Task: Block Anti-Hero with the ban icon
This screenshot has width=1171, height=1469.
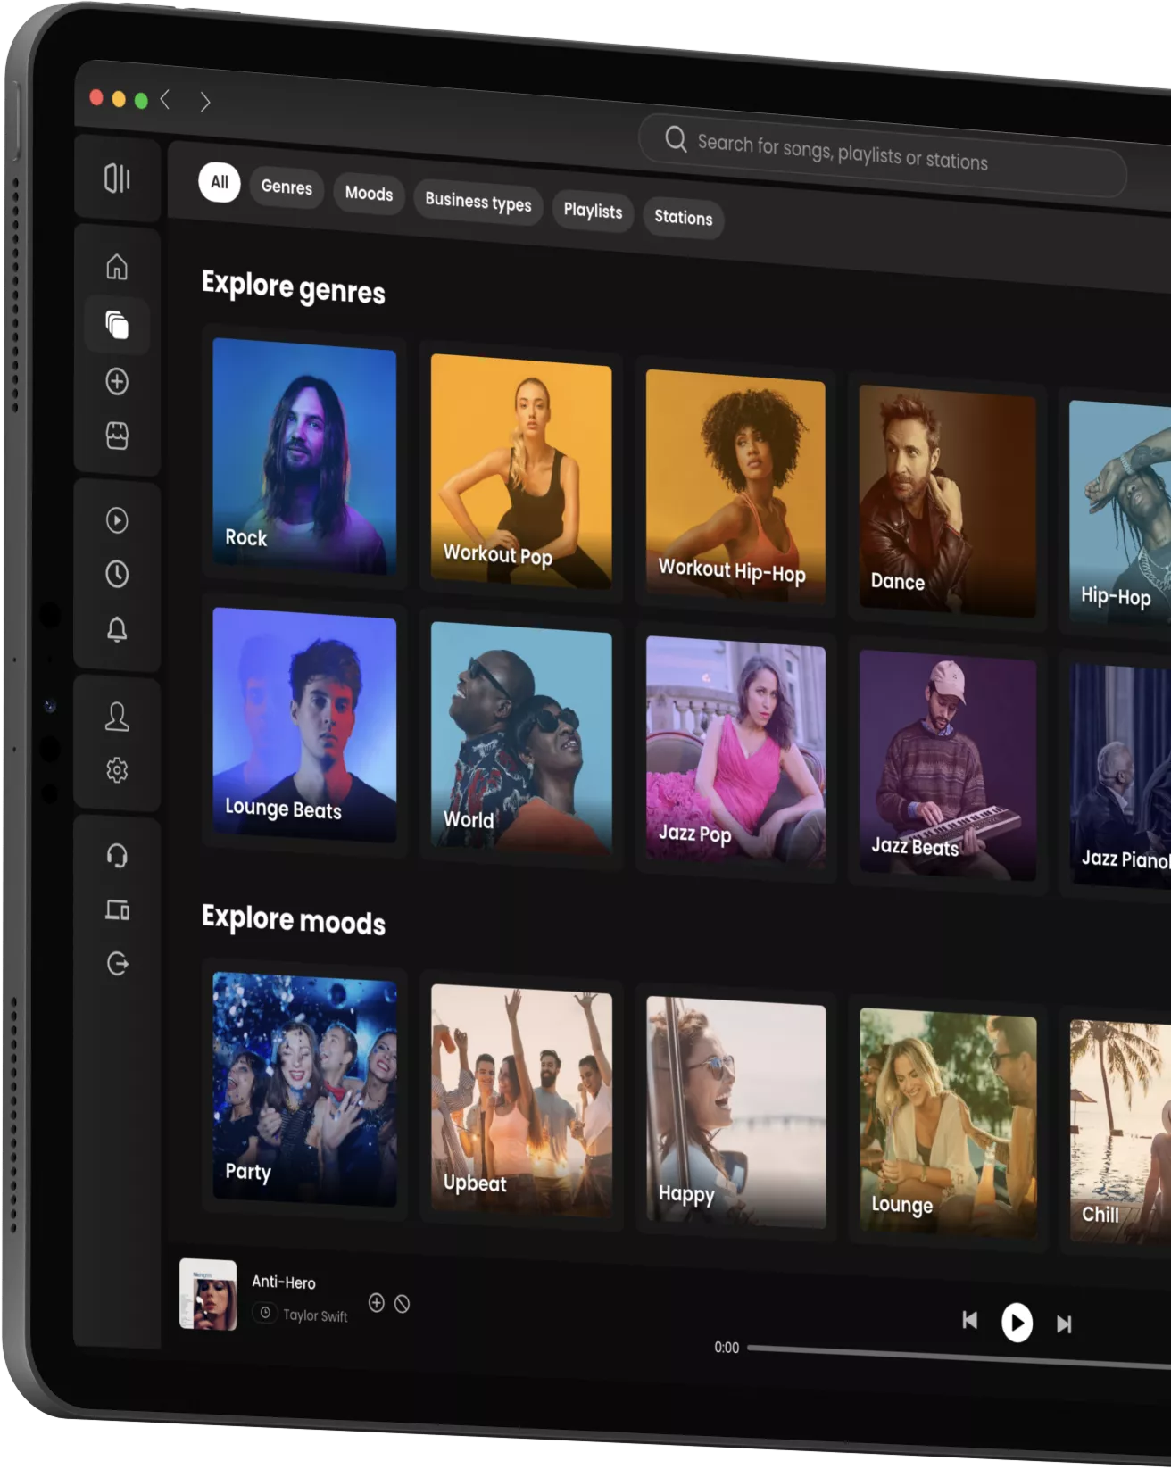Action: (403, 1304)
